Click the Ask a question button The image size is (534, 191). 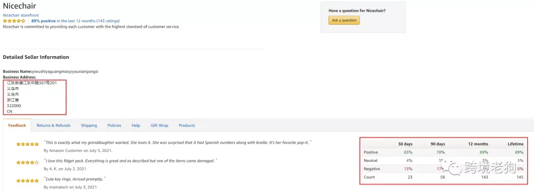point(344,20)
